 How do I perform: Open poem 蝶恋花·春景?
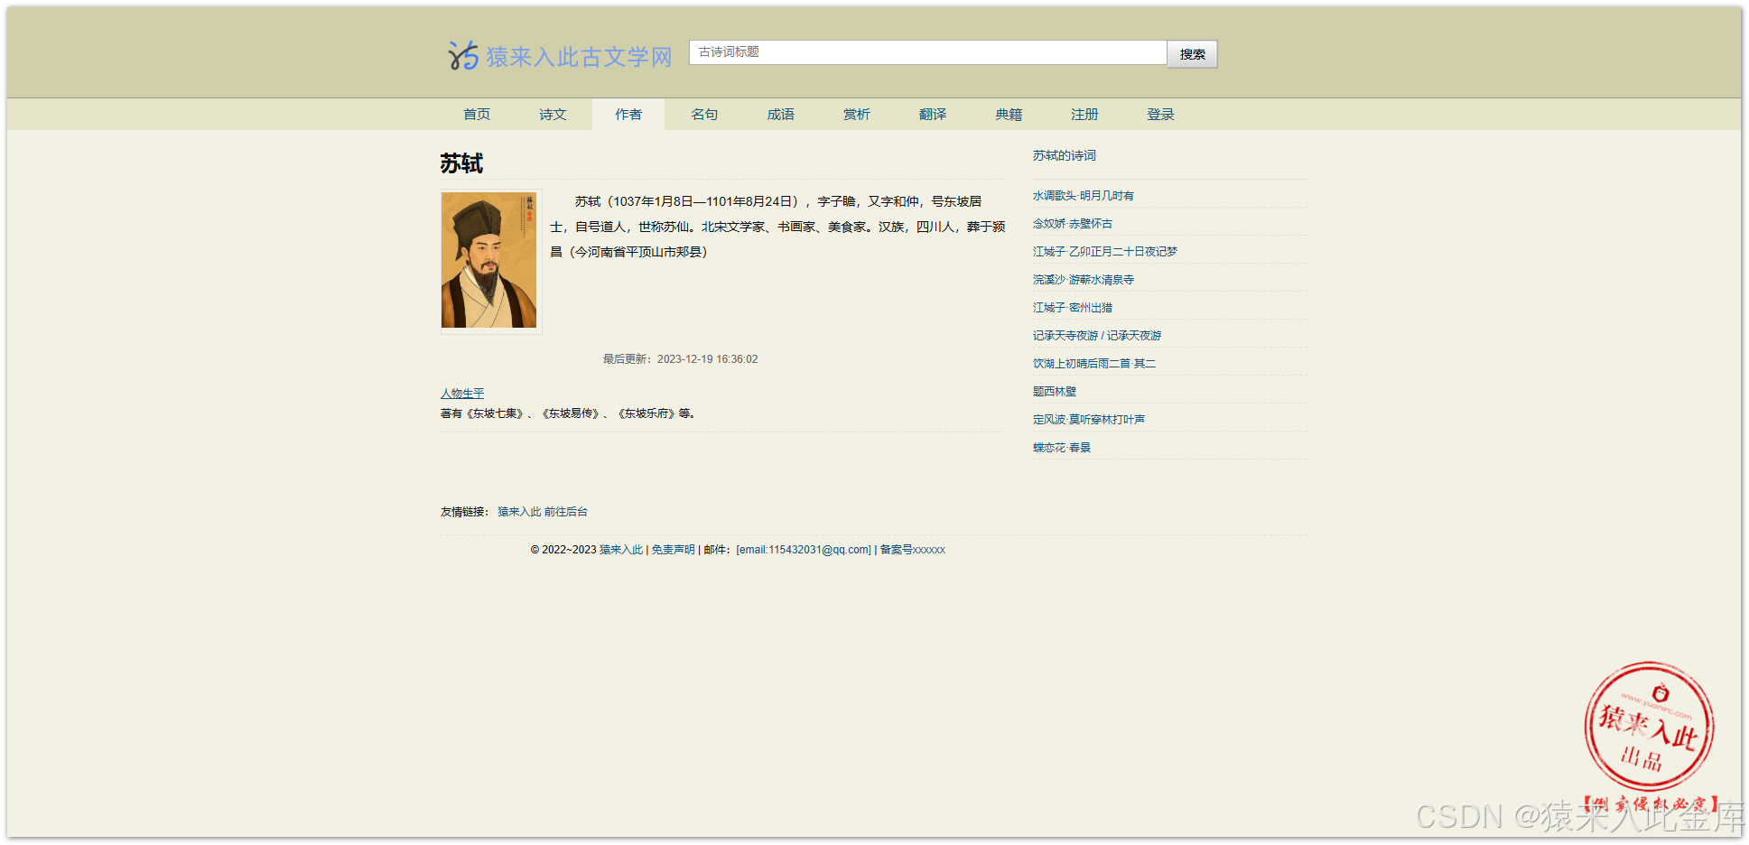(1062, 448)
